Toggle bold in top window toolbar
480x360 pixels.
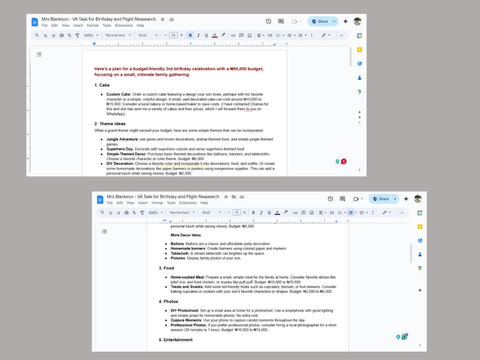coord(190,35)
